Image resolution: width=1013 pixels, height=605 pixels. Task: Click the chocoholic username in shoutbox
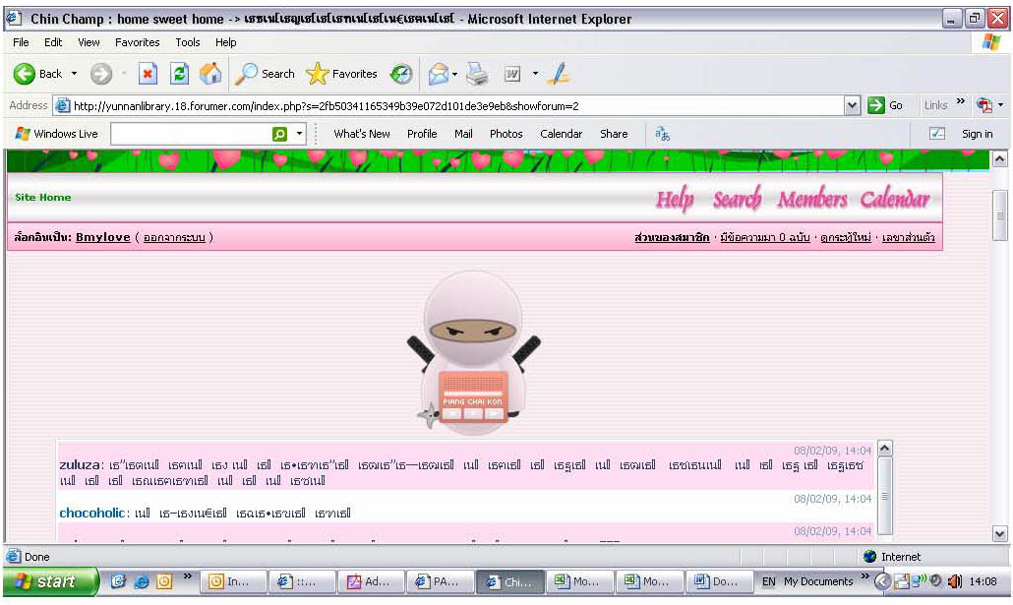[x=91, y=514]
